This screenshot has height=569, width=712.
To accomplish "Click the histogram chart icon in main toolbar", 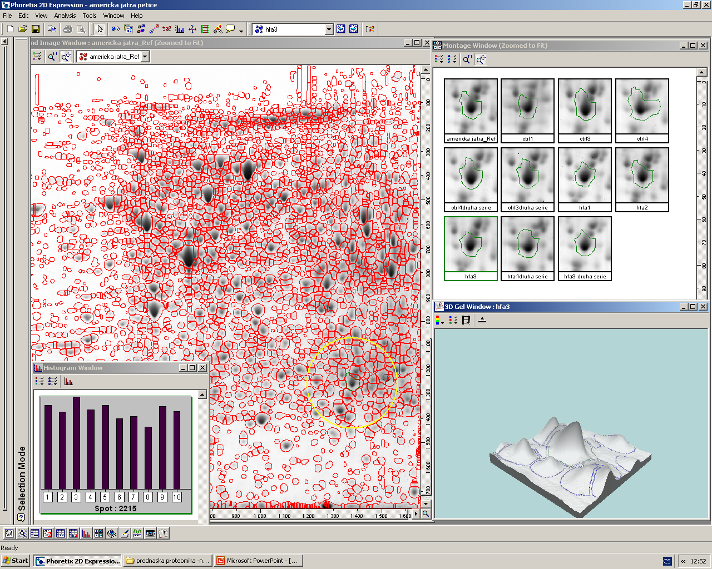I will pos(179,29).
